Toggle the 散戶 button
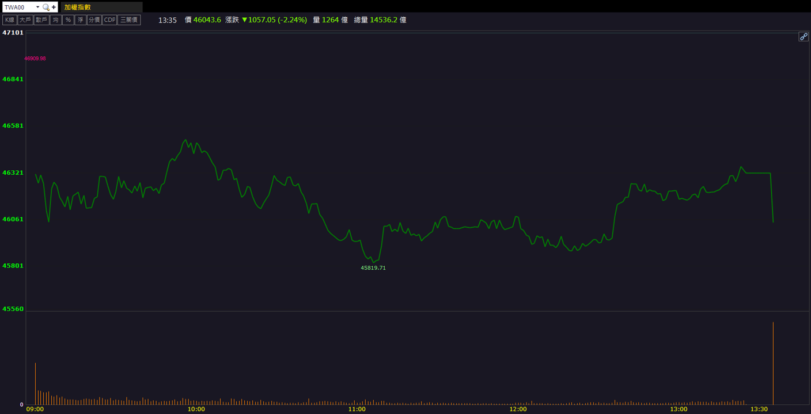This screenshot has width=811, height=414. coord(41,20)
